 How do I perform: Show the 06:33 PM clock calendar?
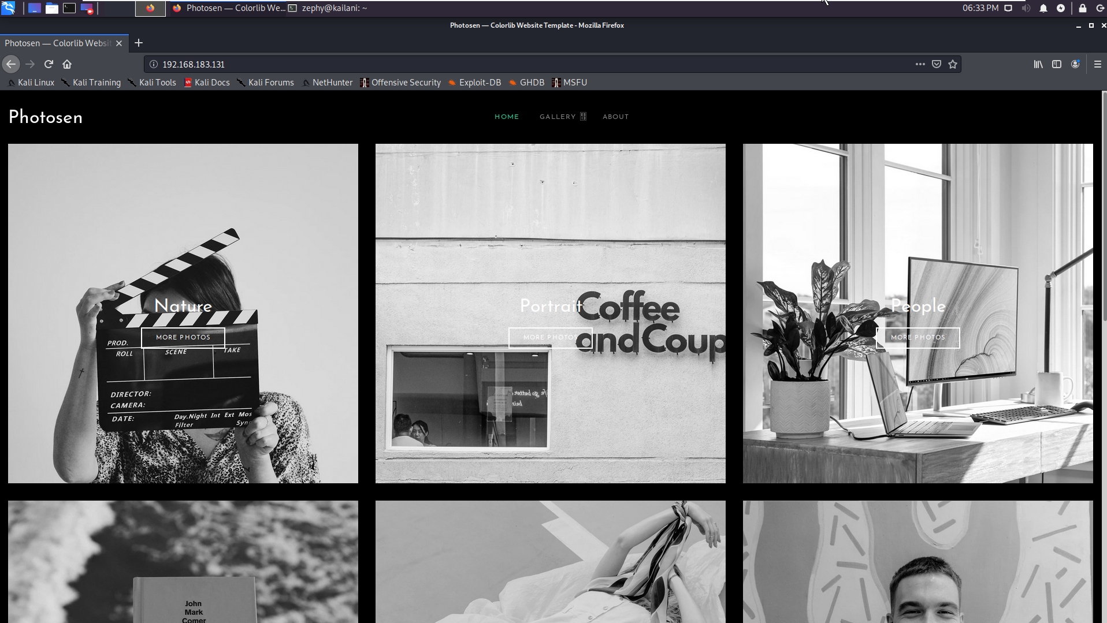[980, 8]
